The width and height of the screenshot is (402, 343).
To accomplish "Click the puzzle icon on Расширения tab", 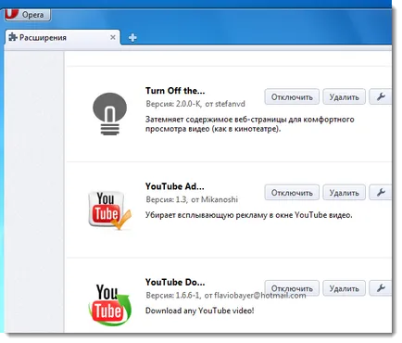I will pos(13,37).
